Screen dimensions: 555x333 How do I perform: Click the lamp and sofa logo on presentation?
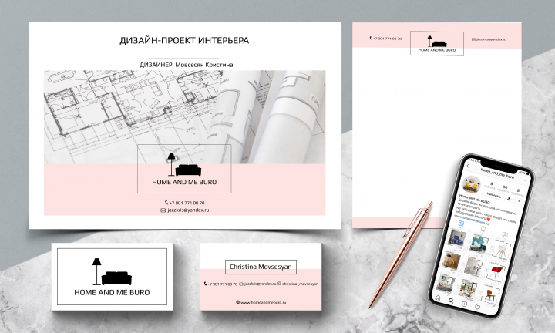[x=184, y=164]
